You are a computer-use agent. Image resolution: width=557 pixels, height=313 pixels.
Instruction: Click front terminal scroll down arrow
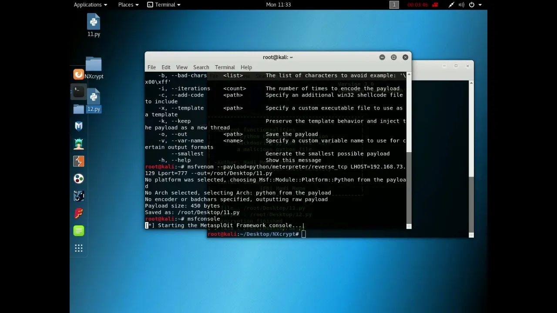tap(409, 226)
